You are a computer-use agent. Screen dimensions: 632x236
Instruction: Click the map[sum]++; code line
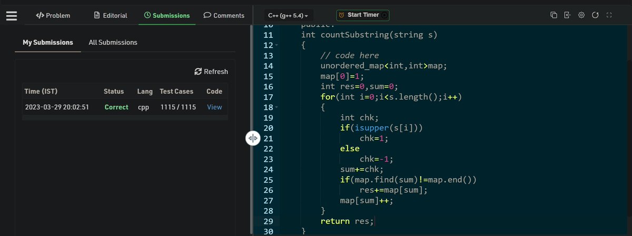click(367, 200)
